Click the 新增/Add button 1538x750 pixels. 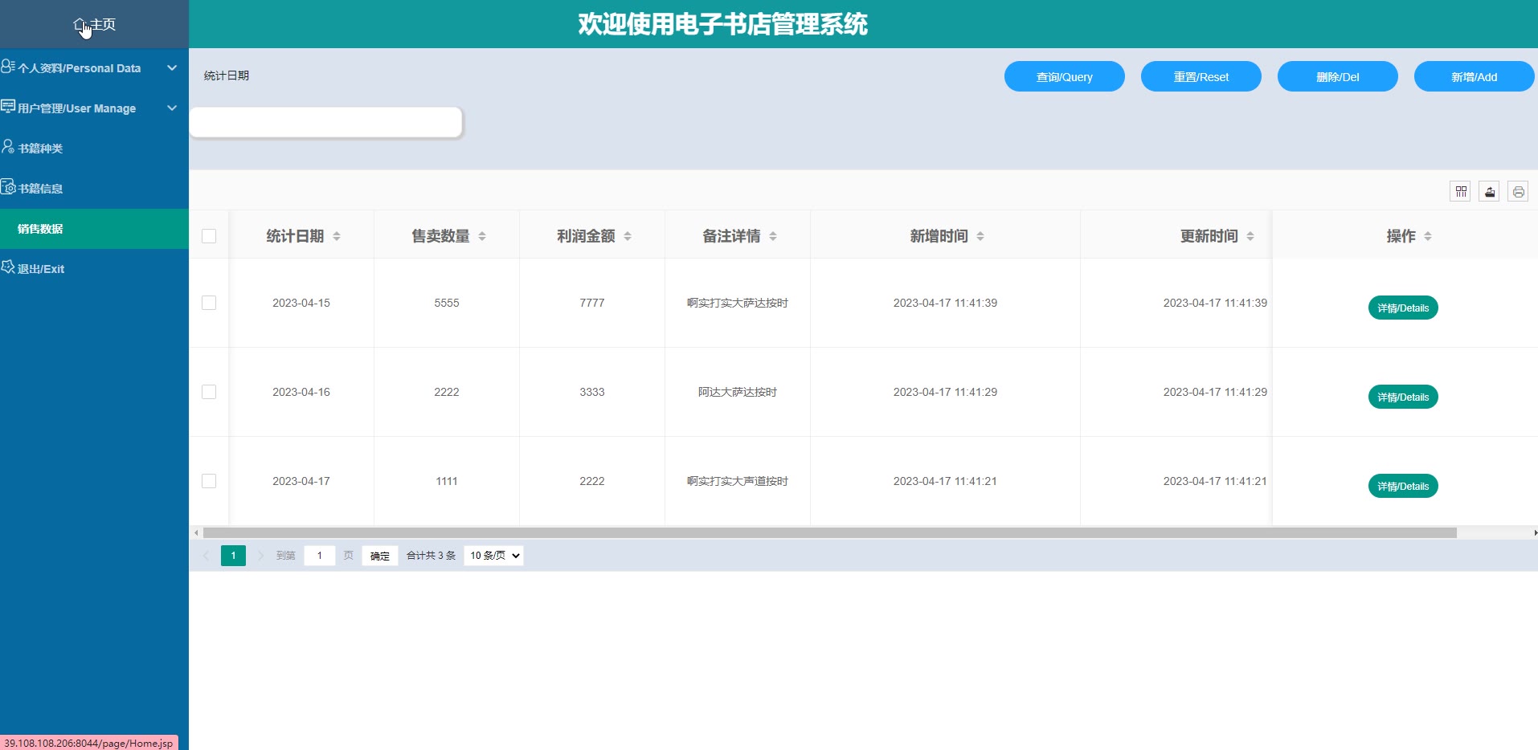click(x=1475, y=76)
